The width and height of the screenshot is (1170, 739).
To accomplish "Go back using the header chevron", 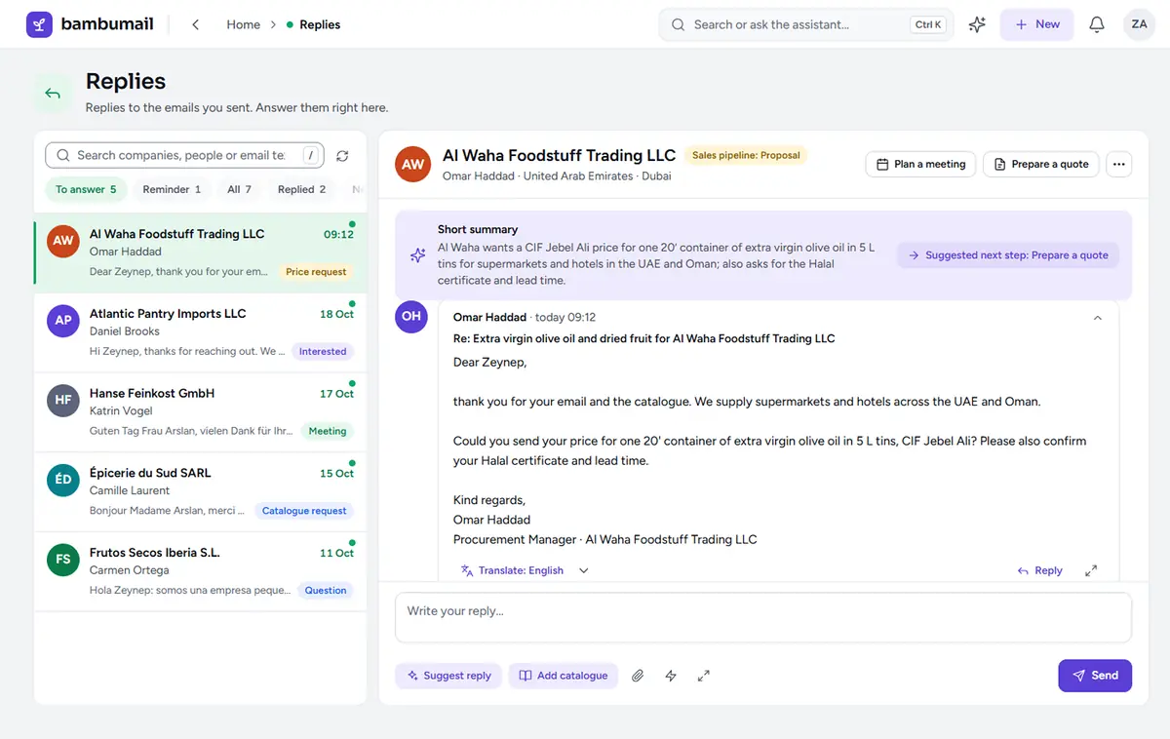I will tap(195, 24).
